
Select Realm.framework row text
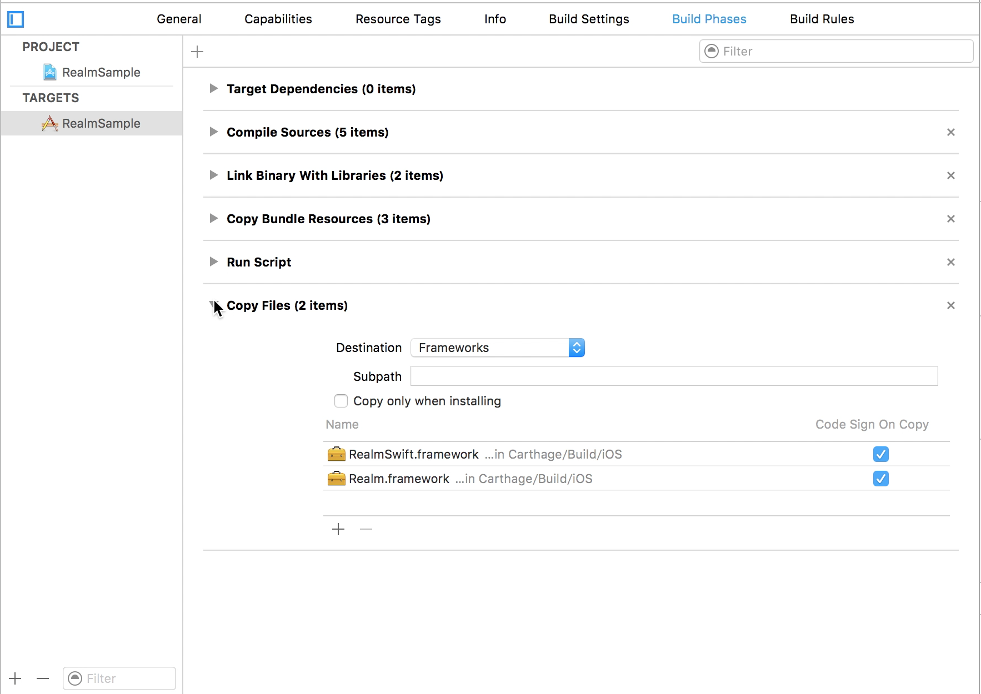click(399, 479)
